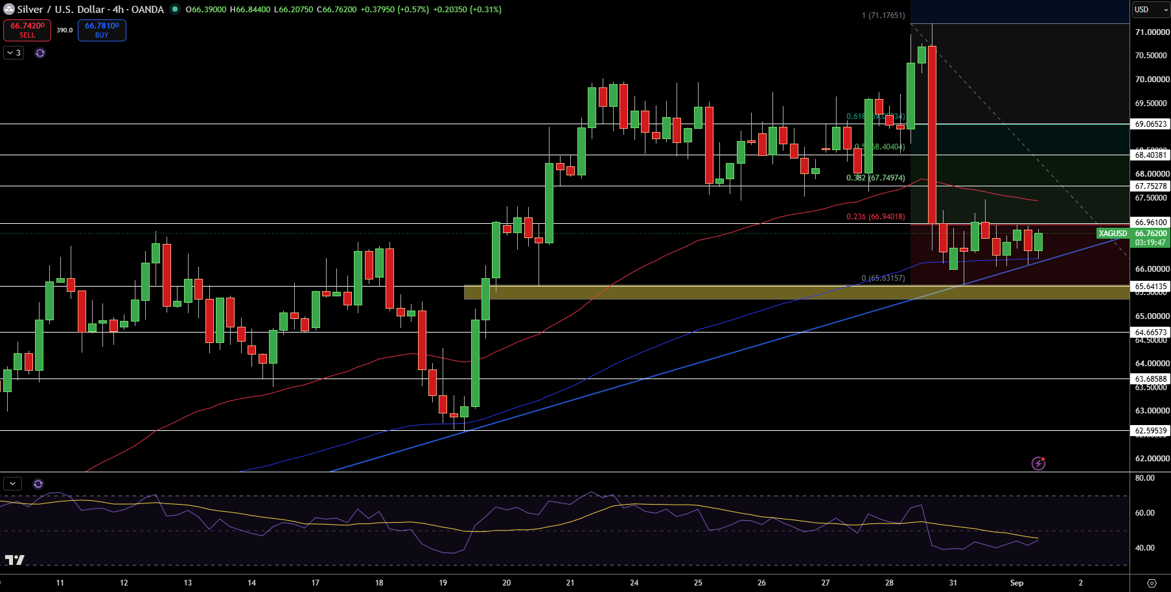1171x592 pixels.
Task: Click the 71.00000 price scale label
Action: coord(1152,32)
